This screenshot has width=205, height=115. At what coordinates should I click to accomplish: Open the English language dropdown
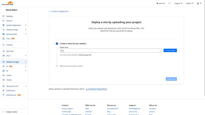[189, 3]
